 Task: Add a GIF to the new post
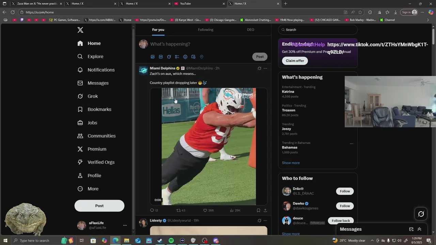click(x=161, y=57)
